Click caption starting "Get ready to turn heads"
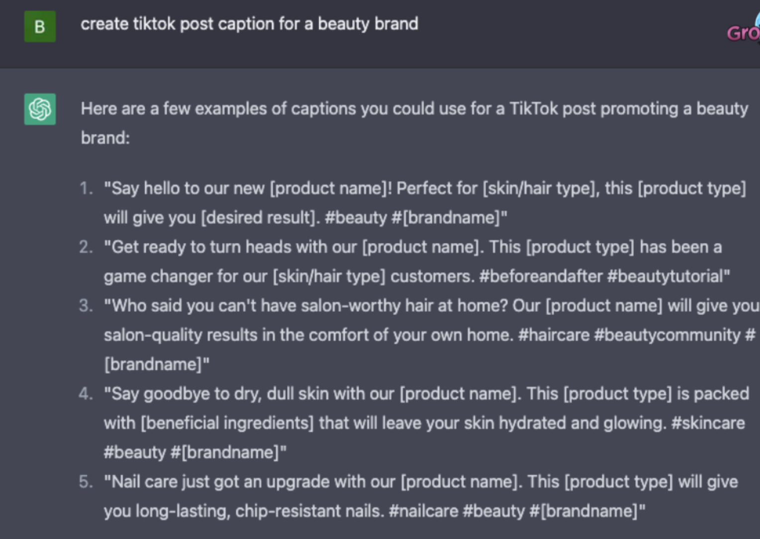Viewport: 760px width, 539px height. [x=412, y=247]
